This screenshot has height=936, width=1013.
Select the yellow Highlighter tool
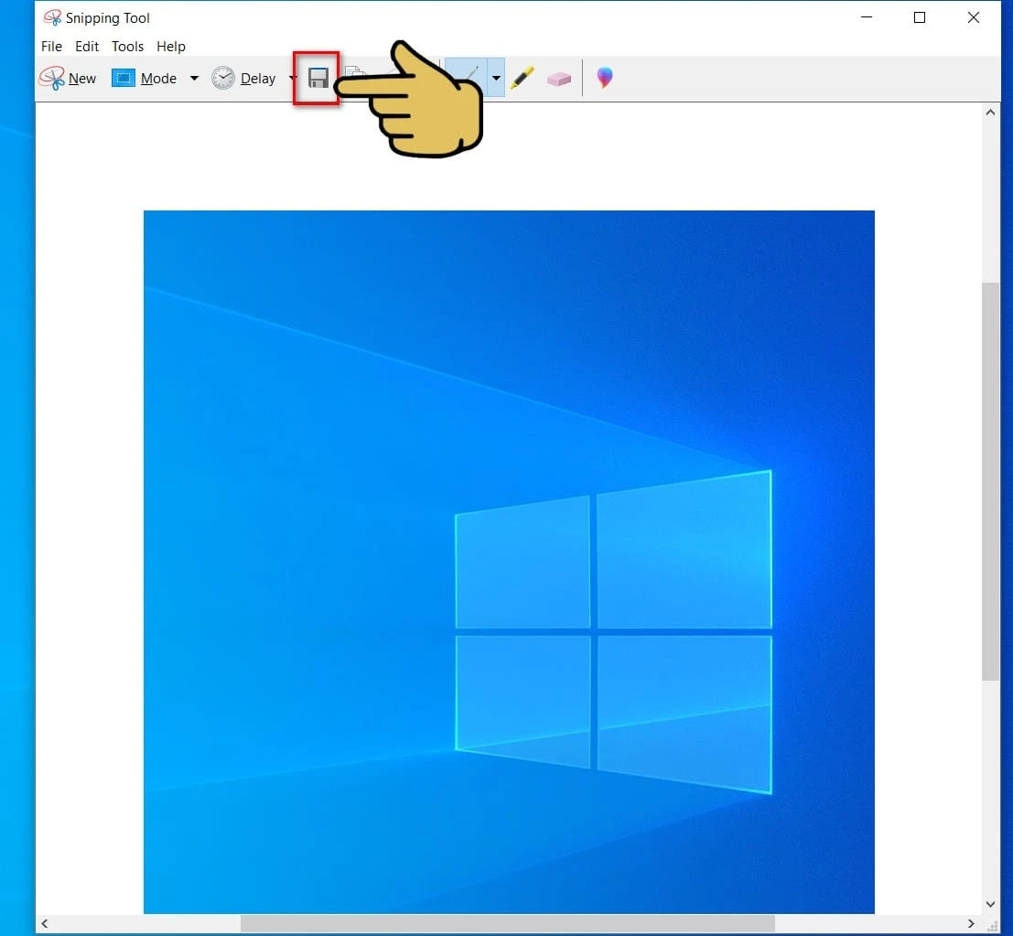(523, 79)
